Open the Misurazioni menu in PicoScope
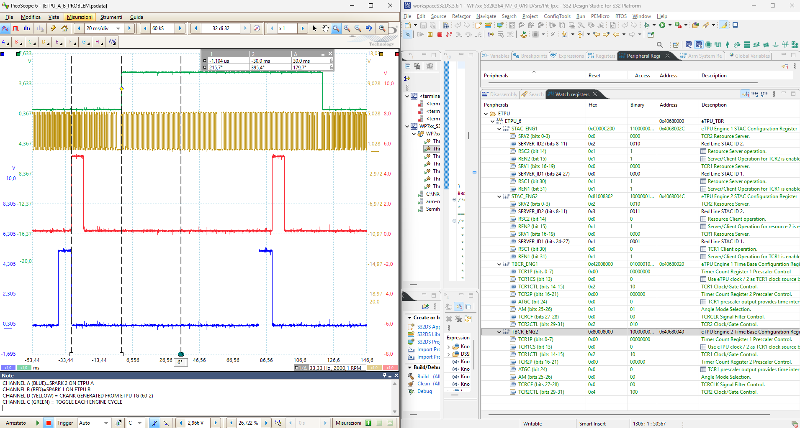Viewport: 800px width, 428px height. click(x=80, y=17)
